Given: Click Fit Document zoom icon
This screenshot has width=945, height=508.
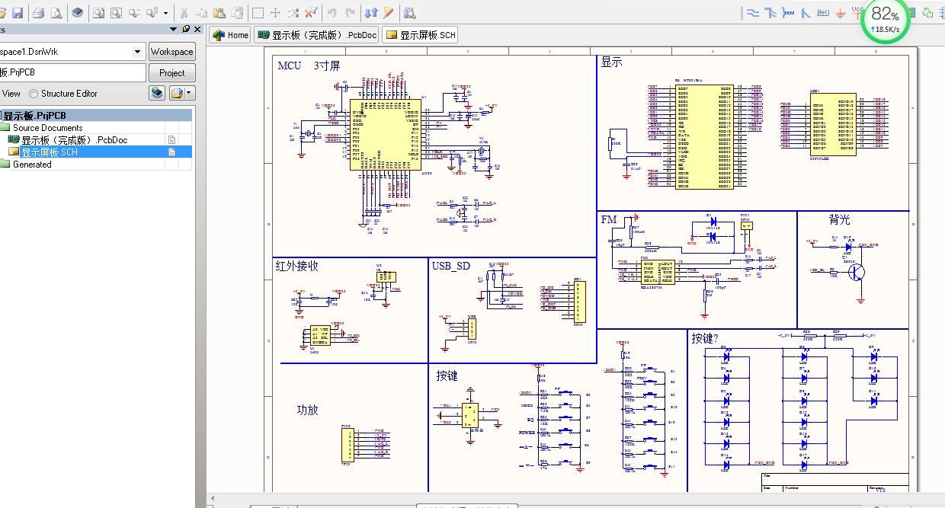Looking at the screenshot, I should pyautogui.click(x=98, y=12).
